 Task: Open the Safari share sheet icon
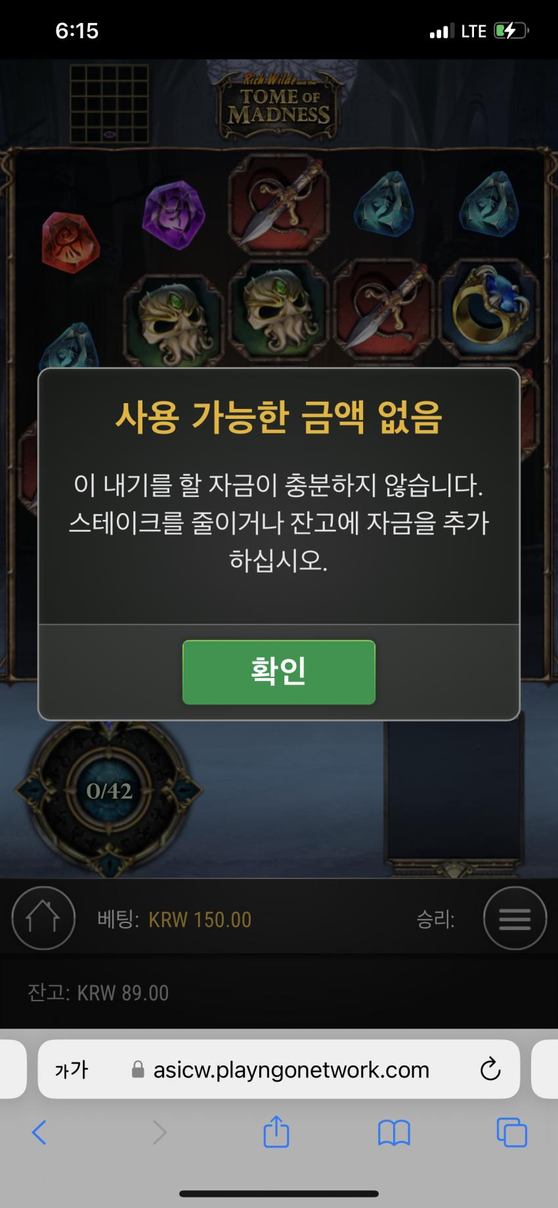click(276, 1131)
